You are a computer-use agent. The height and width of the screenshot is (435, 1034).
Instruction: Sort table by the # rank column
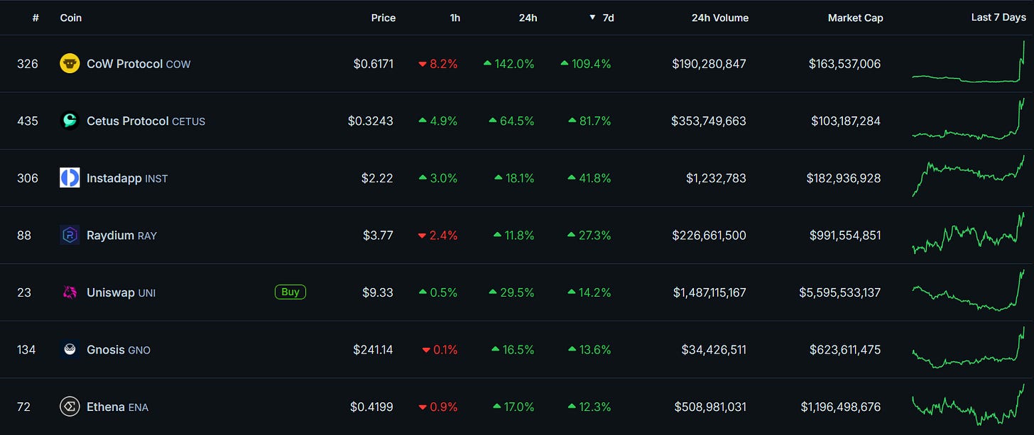pos(36,18)
